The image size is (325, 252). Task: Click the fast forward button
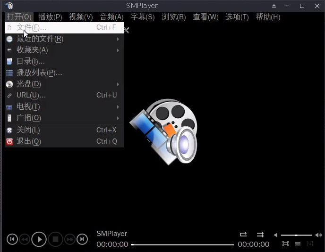(69, 239)
